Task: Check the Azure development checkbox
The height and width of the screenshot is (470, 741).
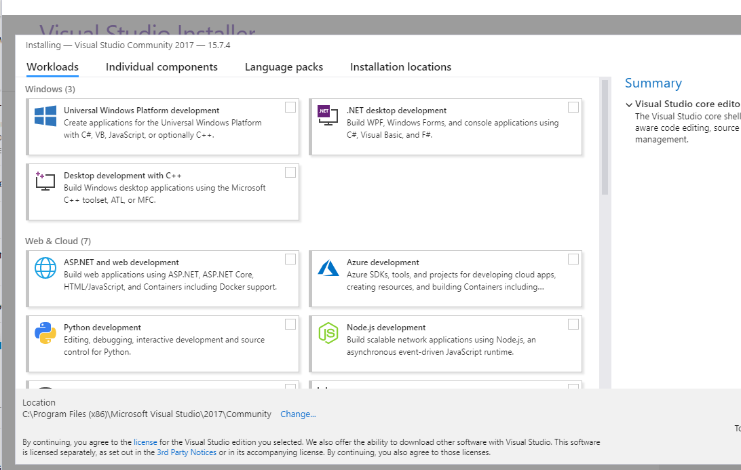Action: click(x=573, y=259)
